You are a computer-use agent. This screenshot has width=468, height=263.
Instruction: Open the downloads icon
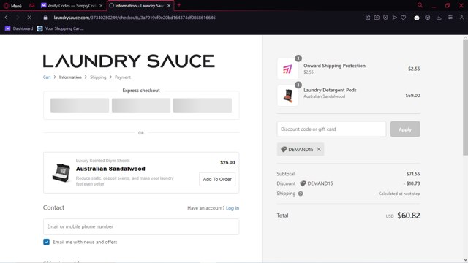tap(439, 18)
